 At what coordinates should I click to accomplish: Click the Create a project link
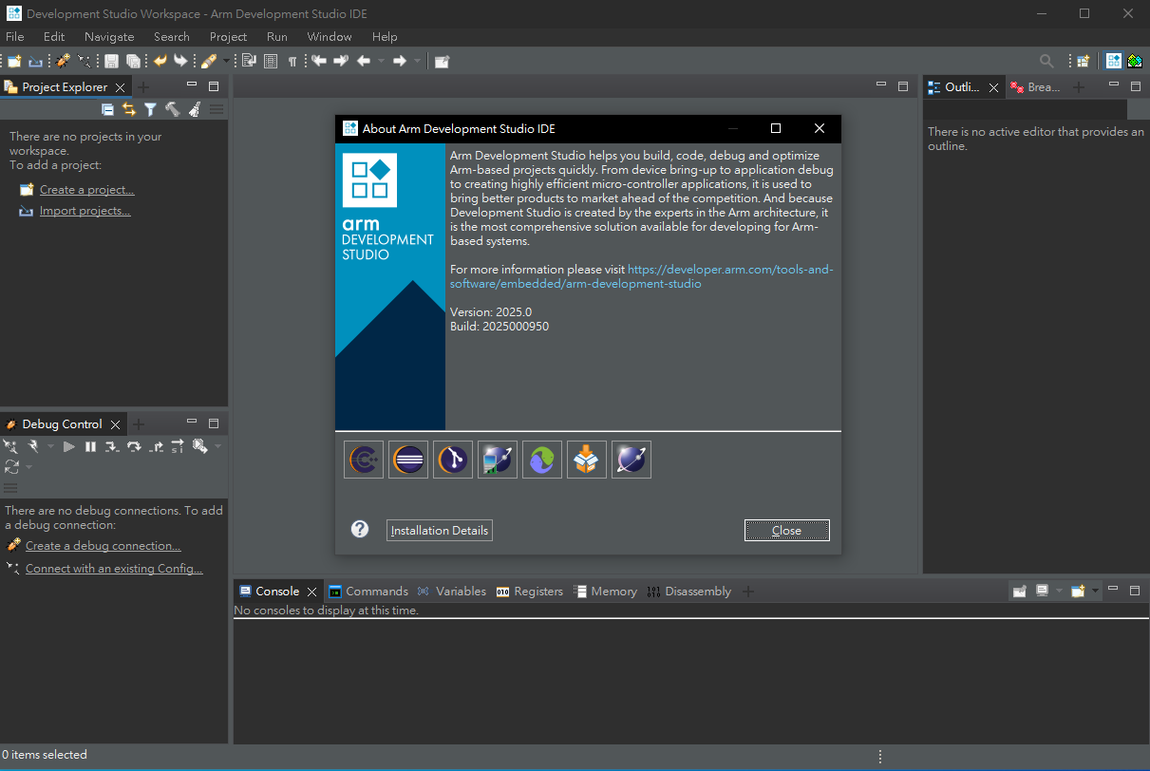point(86,190)
